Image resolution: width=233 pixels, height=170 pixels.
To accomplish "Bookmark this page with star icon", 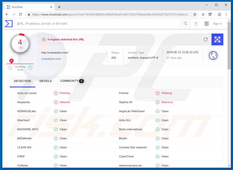I will tap(195, 14).
